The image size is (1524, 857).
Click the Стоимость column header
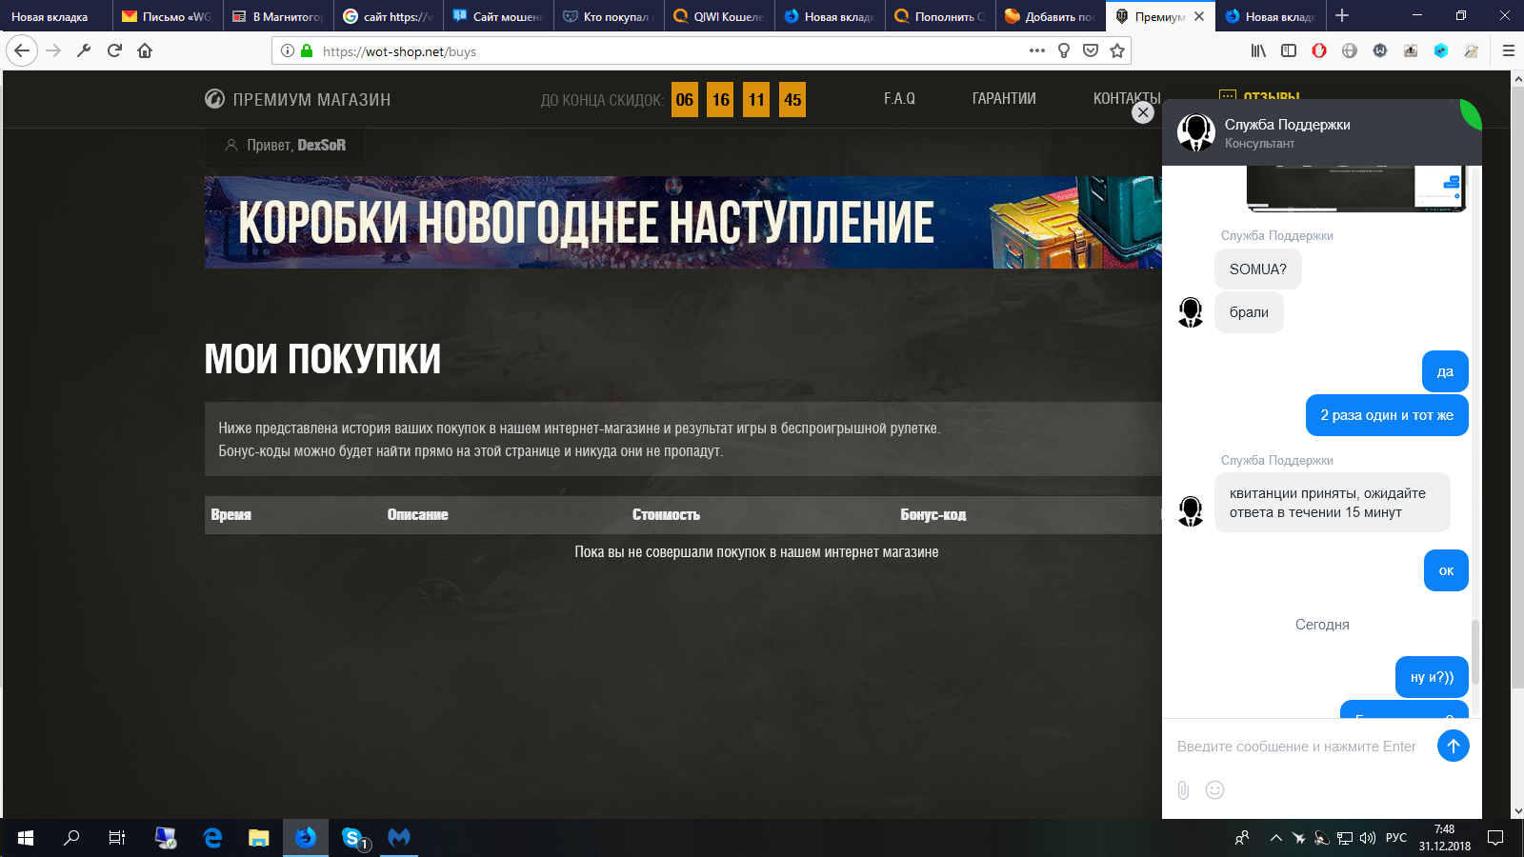(x=666, y=514)
